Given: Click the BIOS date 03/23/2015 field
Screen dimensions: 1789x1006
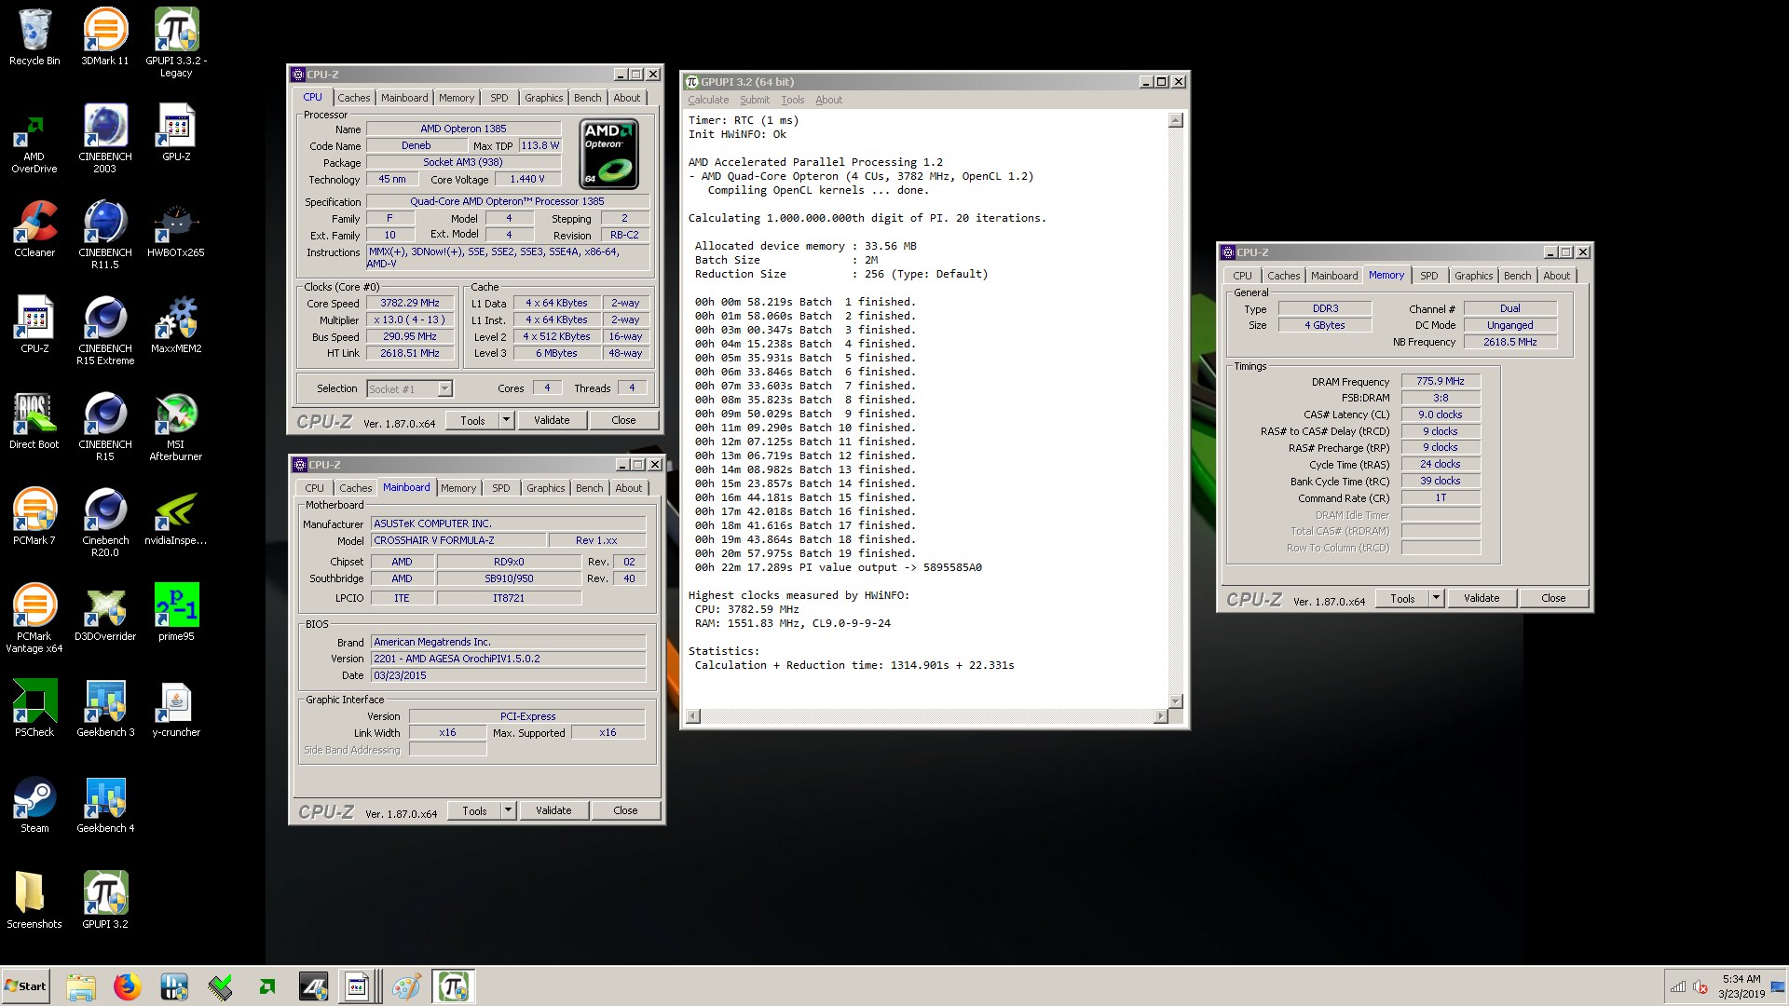Looking at the screenshot, I should tap(508, 675).
